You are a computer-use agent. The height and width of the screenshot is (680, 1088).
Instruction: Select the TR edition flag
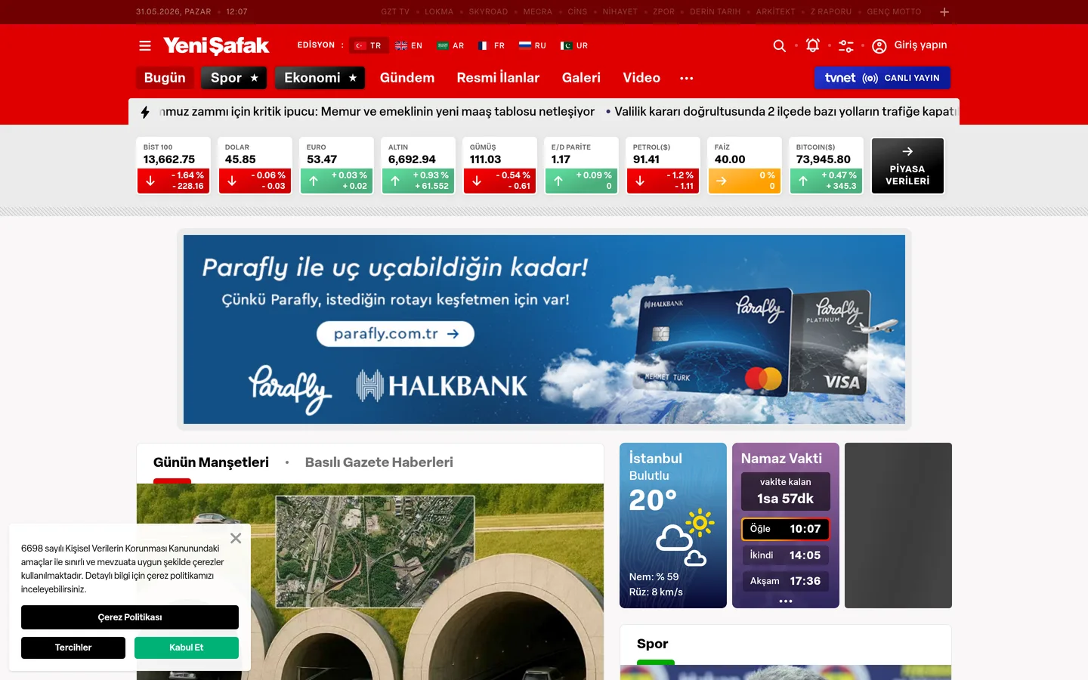[369, 45]
